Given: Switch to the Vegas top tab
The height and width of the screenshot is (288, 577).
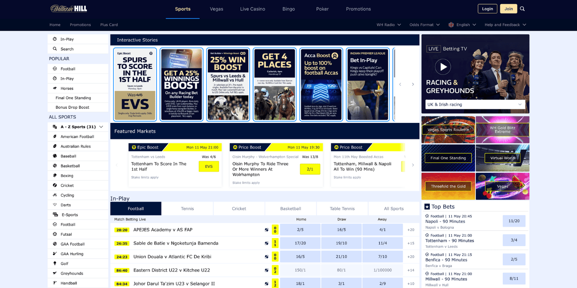Looking at the screenshot, I should pos(217,9).
